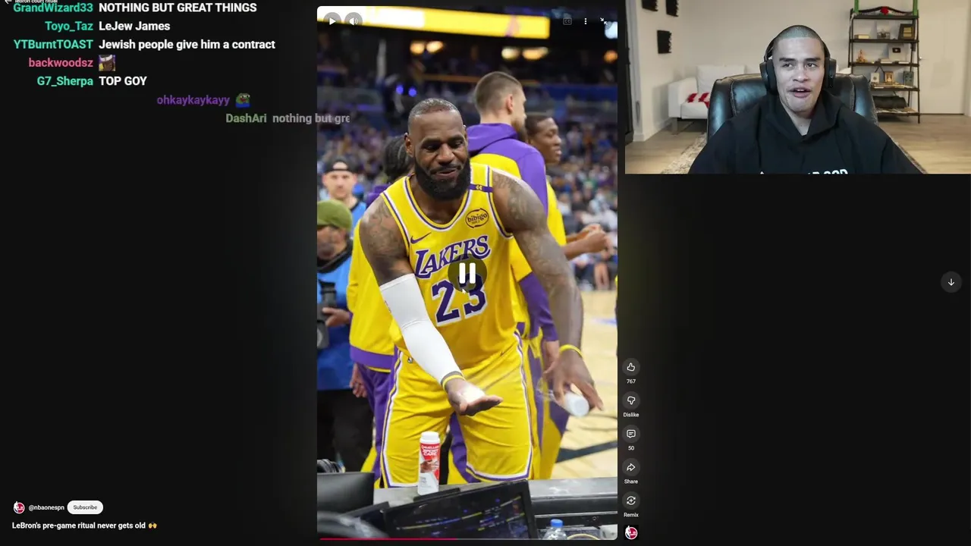Click the message 'NOTHING BUT GREAT THINGS'

[x=178, y=8]
